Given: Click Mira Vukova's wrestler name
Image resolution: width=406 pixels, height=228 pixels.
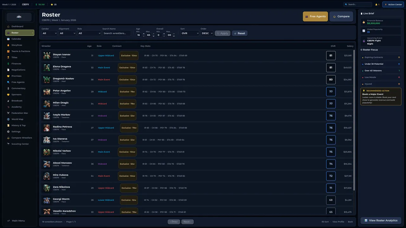Looking at the screenshot, I should coord(61,175).
